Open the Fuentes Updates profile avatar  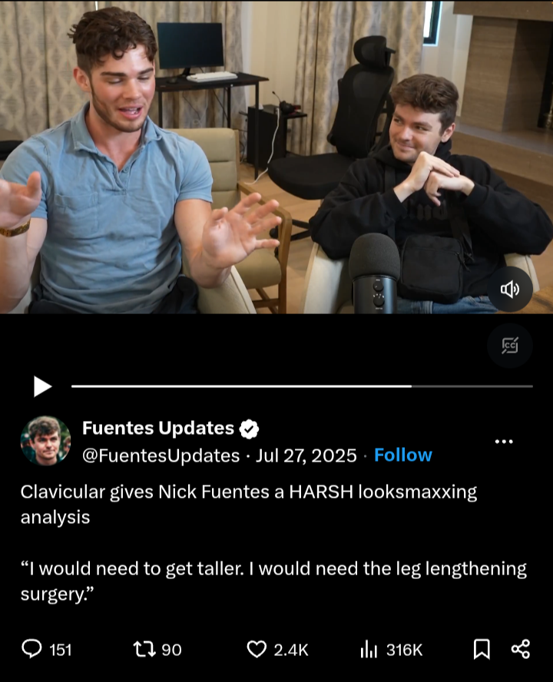[45, 441]
